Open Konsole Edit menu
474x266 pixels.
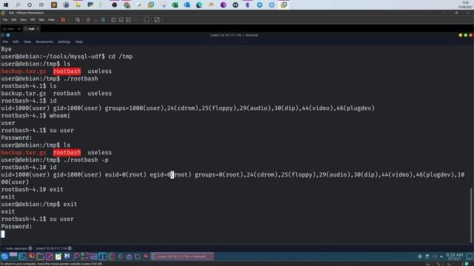pos(16,42)
